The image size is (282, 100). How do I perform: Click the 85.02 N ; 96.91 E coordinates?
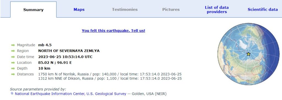tap(55, 63)
